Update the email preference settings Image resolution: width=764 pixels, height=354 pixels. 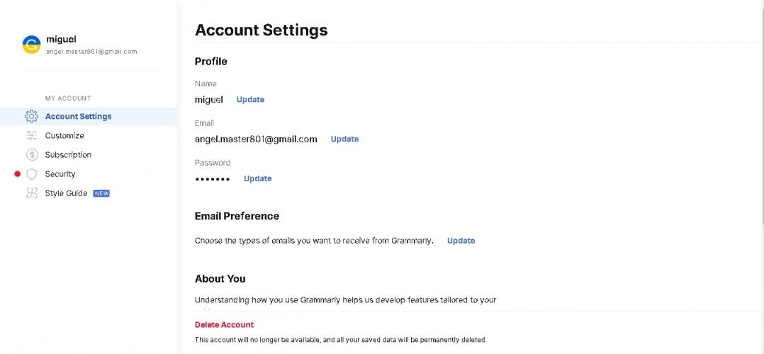coord(461,241)
